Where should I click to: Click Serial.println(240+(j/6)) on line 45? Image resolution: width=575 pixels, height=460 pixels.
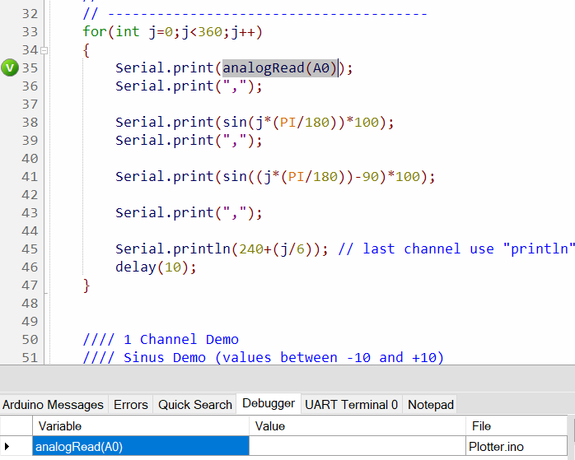click(222, 249)
